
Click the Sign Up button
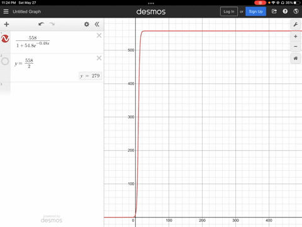pyautogui.click(x=255, y=11)
